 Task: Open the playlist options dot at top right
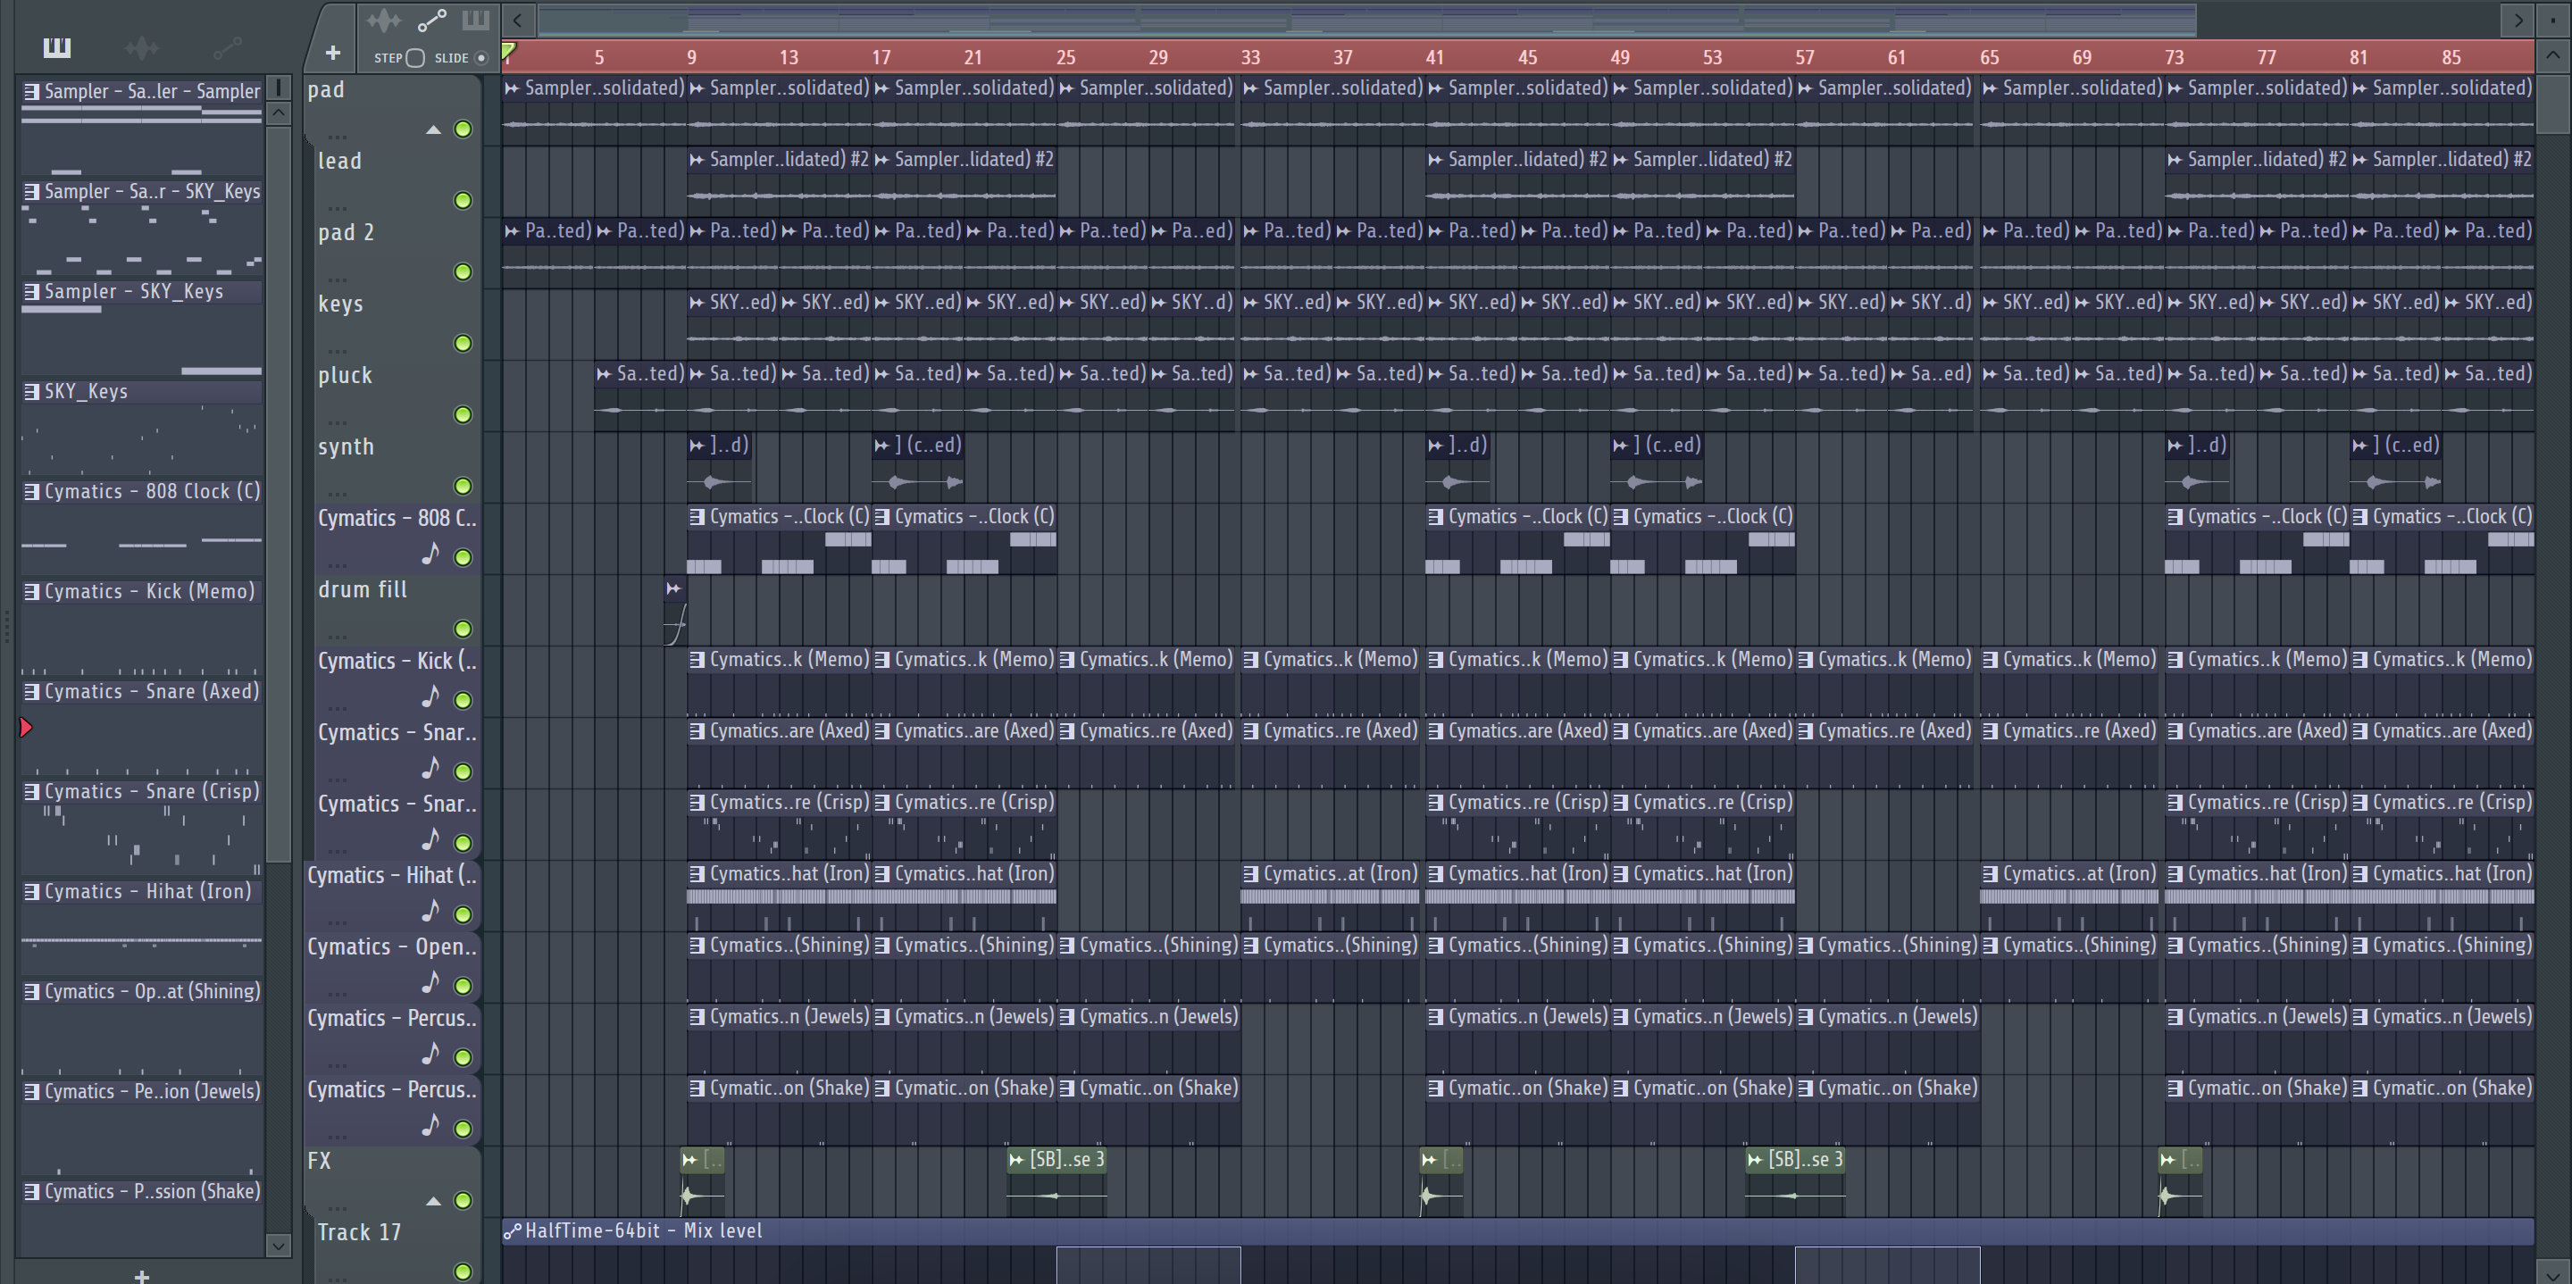point(2552,19)
